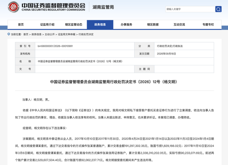The image size is (228, 165).
Task: Click the 分类 label cell
Action: pos(144,46)
